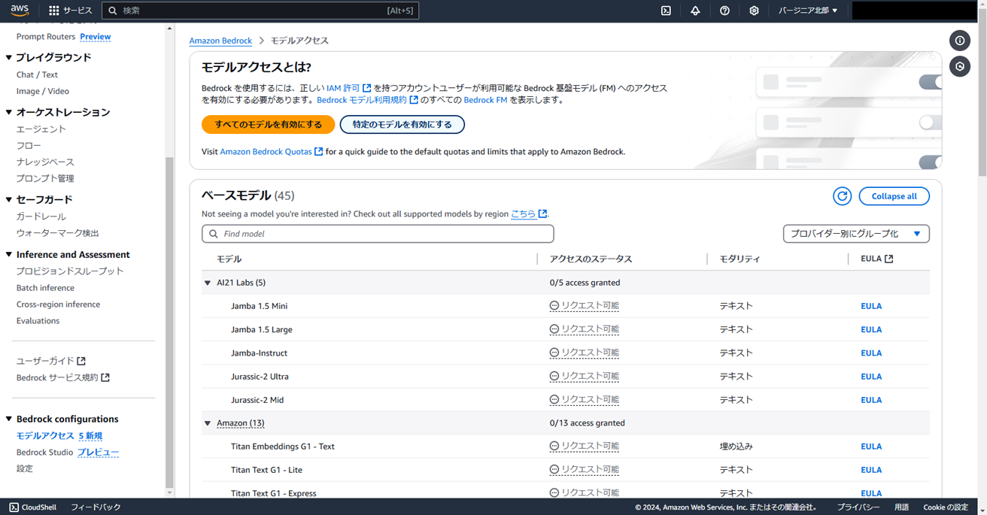987x515 pixels.
Task: Open プライバシー footer link
Action: (858, 507)
